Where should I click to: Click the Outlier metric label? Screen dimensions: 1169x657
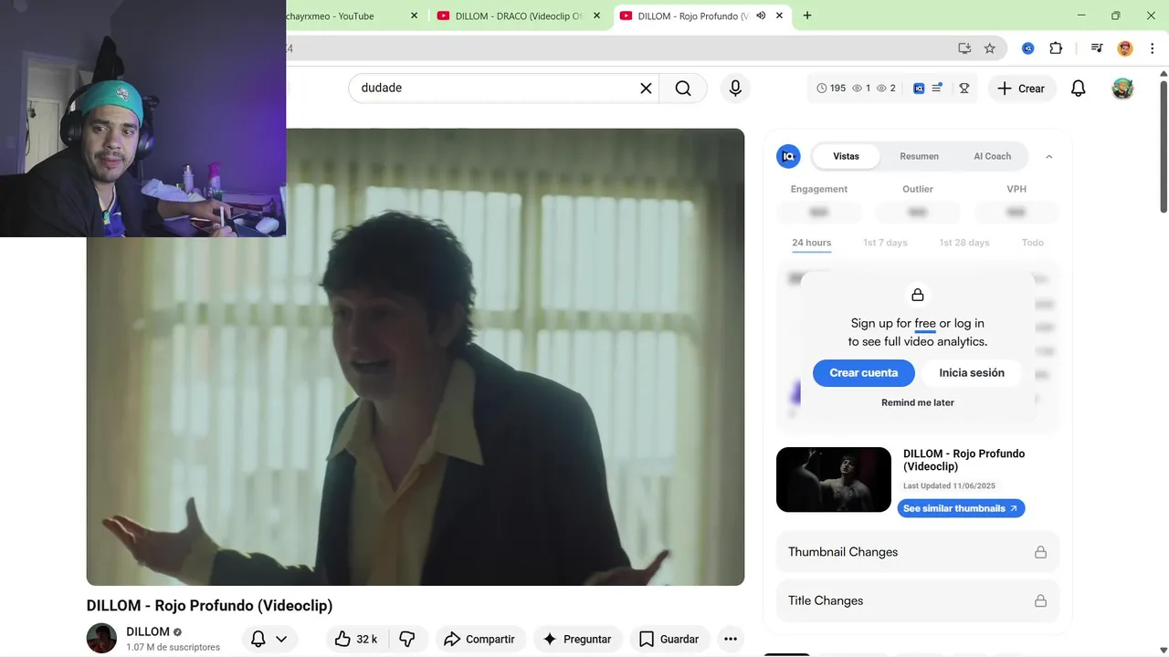coord(918,189)
